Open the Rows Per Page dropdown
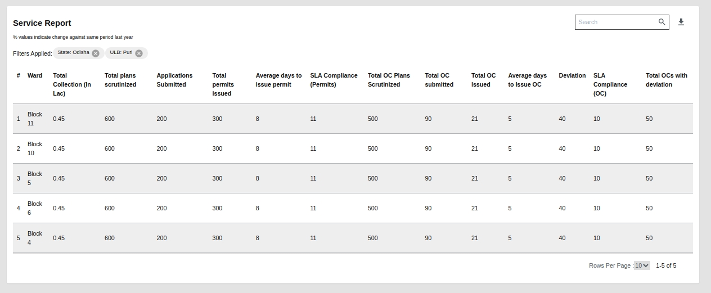Viewport: 711px width, 293px height. pyautogui.click(x=642, y=265)
